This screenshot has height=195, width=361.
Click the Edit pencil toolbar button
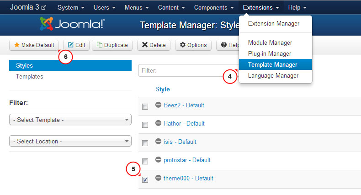tap(76, 45)
